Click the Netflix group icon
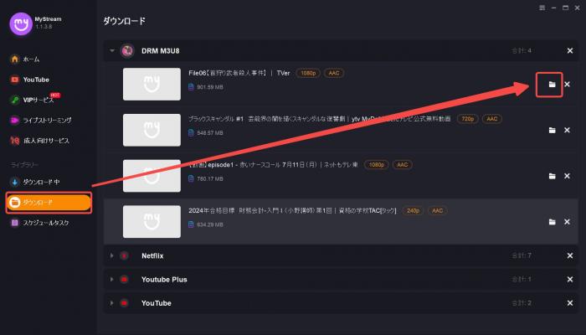 click(x=124, y=255)
